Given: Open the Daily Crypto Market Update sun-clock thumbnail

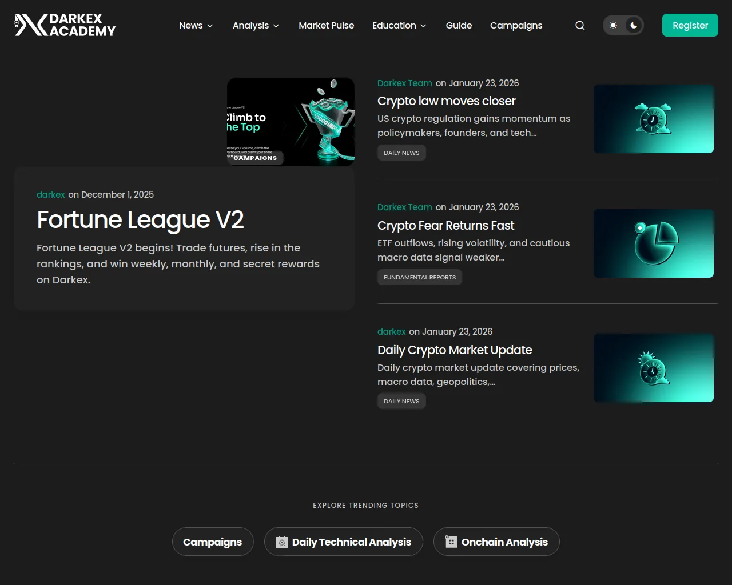Looking at the screenshot, I should pos(654,368).
